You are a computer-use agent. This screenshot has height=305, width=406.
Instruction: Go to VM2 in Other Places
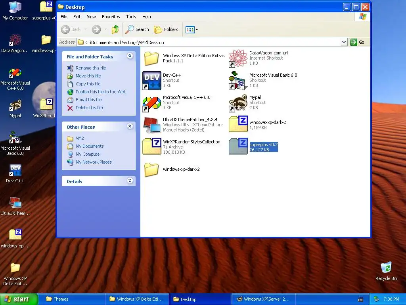pos(75,138)
